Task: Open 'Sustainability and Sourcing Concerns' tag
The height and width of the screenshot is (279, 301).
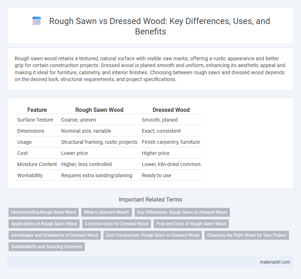Action: [x=47, y=247]
